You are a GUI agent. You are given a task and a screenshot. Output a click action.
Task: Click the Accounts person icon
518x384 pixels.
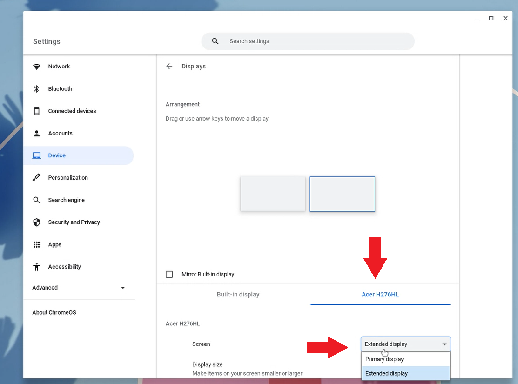[37, 133]
